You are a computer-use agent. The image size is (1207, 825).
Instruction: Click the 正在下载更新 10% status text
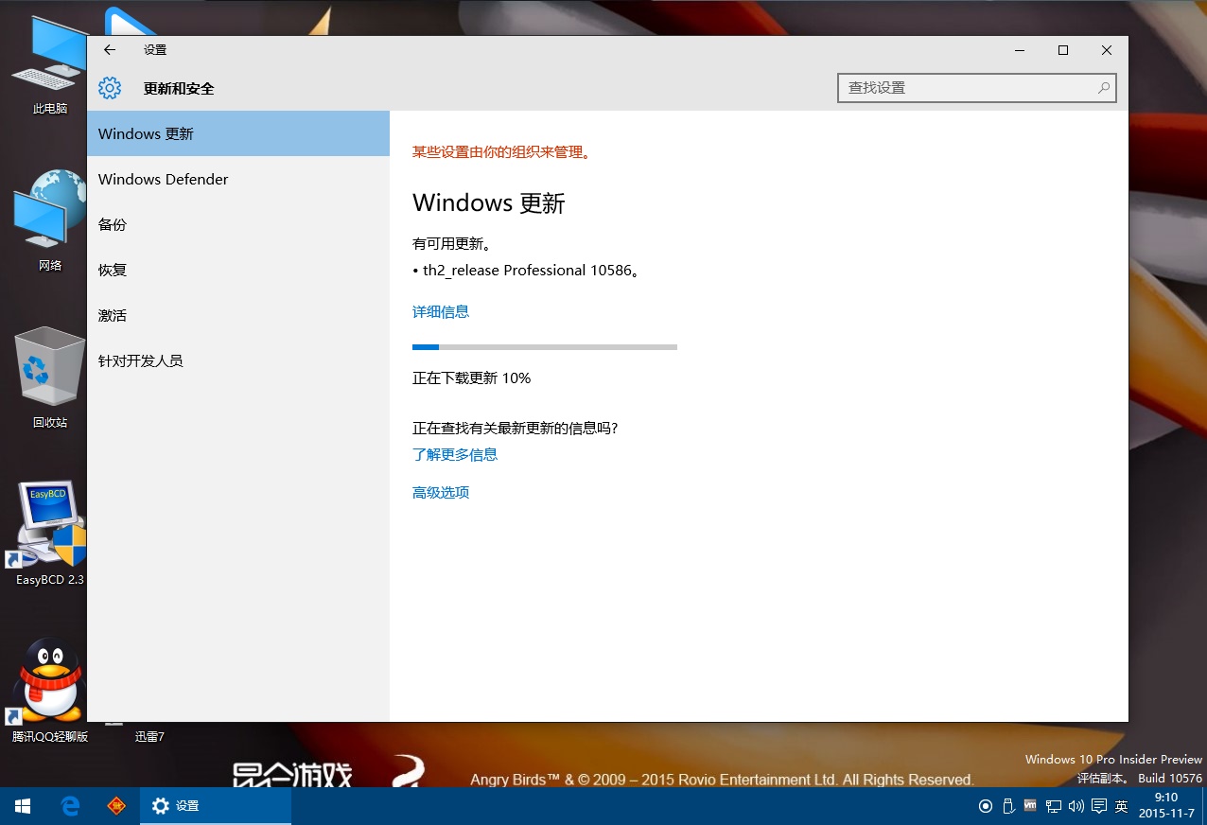tap(472, 377)
